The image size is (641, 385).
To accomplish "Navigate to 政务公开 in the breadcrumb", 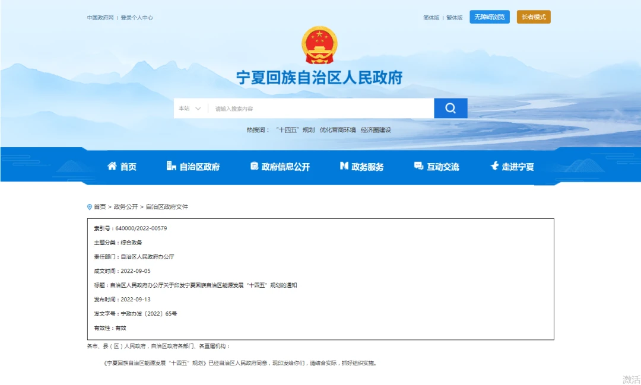I will 126,207.
